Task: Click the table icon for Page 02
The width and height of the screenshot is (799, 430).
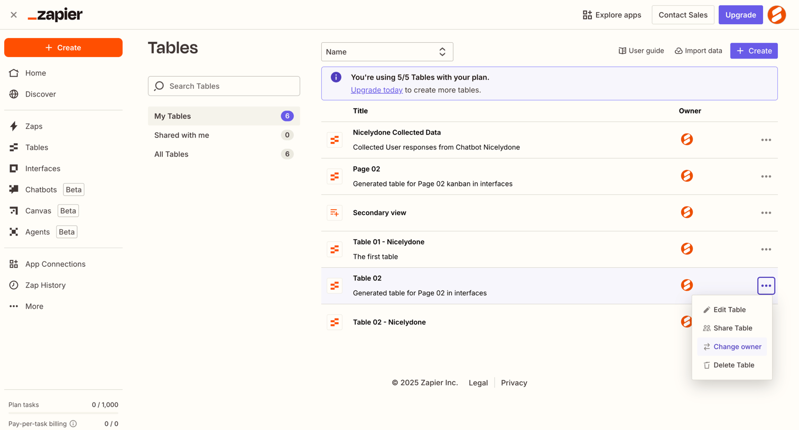Action: [x=335, y=176]
